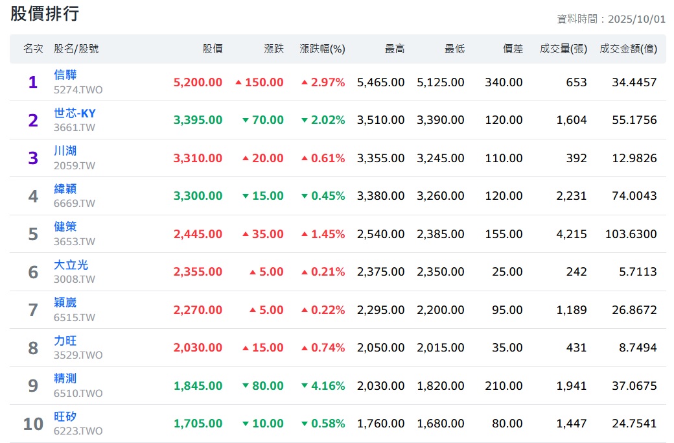Screen dimensions: 674x443
Task: Open the 世芯-KY stock page
Action: click(75, 114)
